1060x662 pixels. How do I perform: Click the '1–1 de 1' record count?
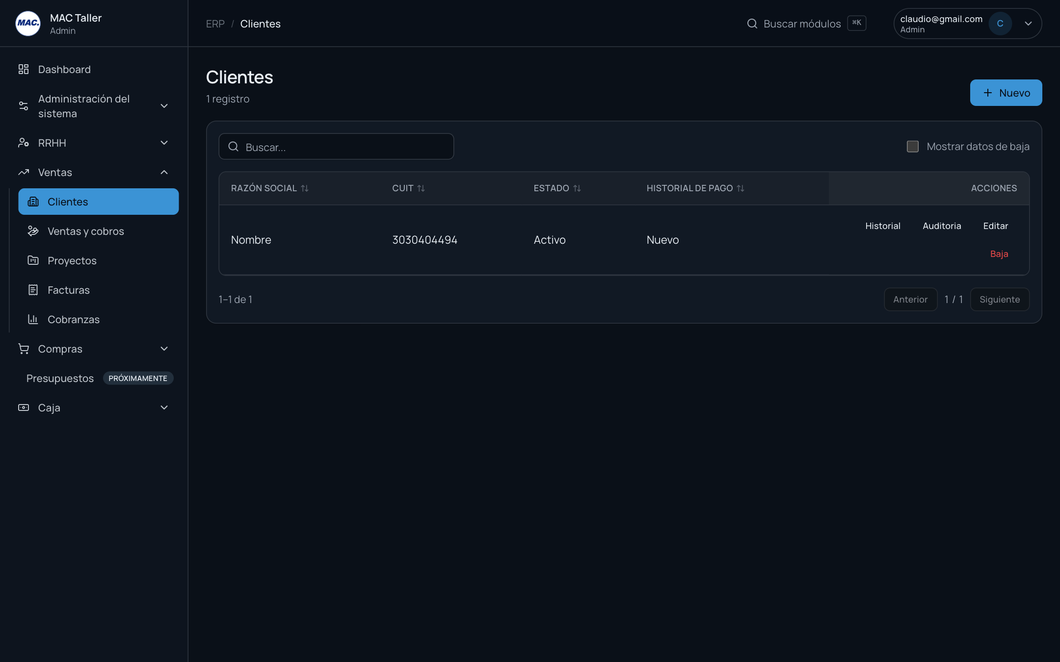click(x=236, y=300)
